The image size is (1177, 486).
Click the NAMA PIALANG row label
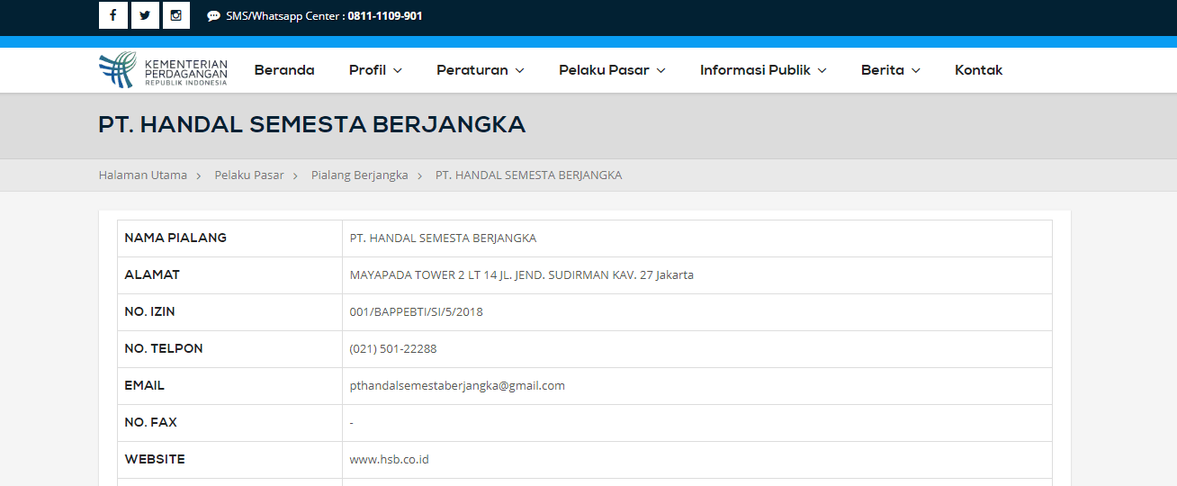click(175, 238)
